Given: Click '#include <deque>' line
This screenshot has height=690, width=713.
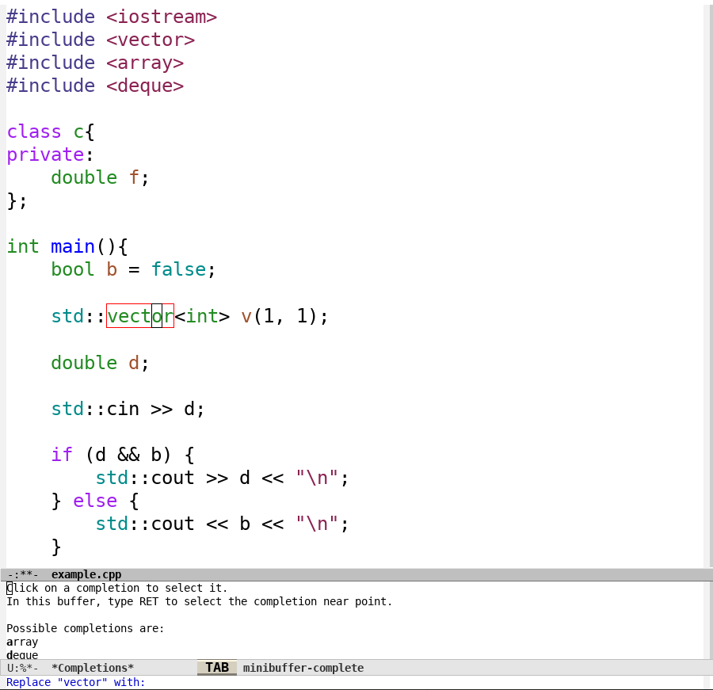Looking at the screenshot, I should pos(95,86).
